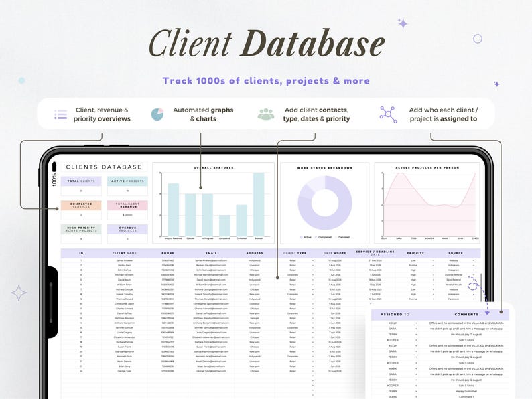Click the pie chart icon for automated graphs

tap(157, 114)
